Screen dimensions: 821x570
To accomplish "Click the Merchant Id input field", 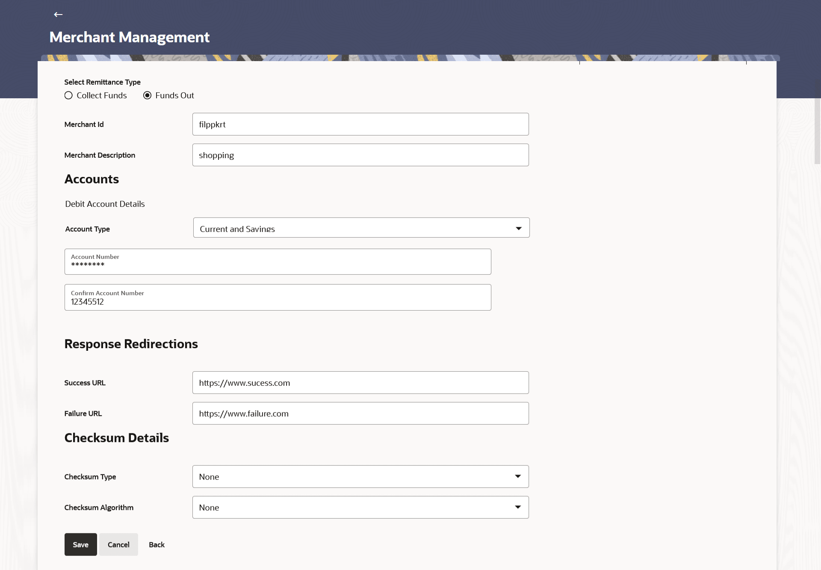I will (360, 124).
